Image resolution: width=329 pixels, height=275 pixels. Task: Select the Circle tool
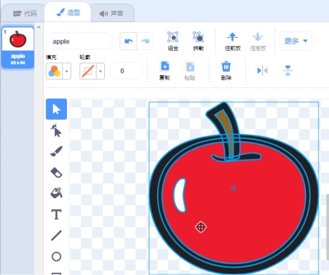(x=56, y=256)
